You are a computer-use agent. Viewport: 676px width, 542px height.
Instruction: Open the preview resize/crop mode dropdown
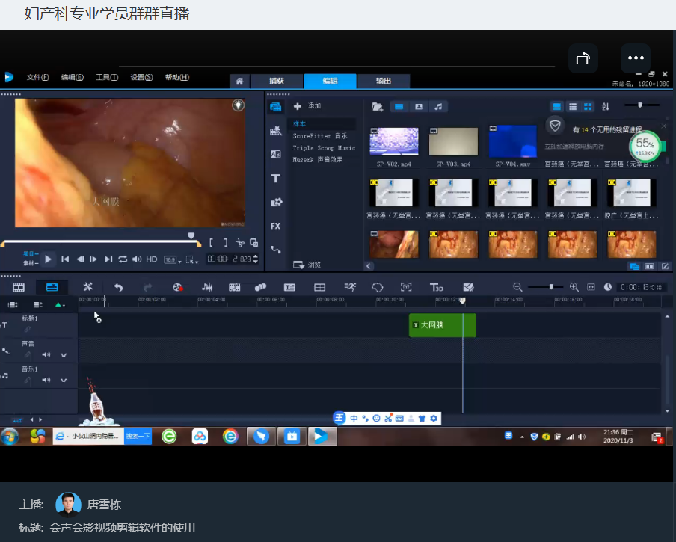pyautogui.click(x=192, y=260)
